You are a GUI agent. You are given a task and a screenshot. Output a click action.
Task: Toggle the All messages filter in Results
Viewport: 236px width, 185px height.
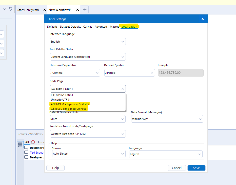coord(27,142)
